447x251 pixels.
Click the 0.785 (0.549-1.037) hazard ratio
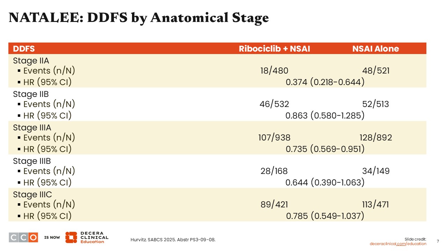coord(325,216)
